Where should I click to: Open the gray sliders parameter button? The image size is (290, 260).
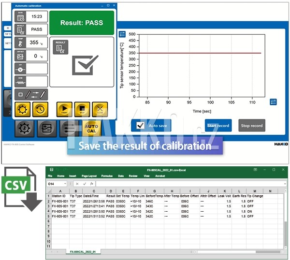pos(69,129)
